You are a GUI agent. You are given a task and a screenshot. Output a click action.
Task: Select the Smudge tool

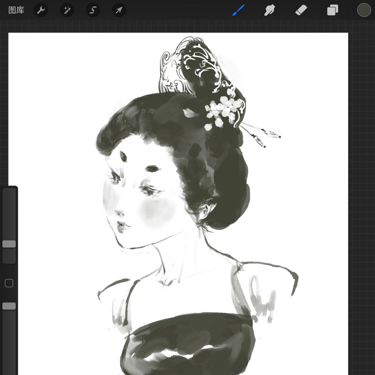(269, 10)
